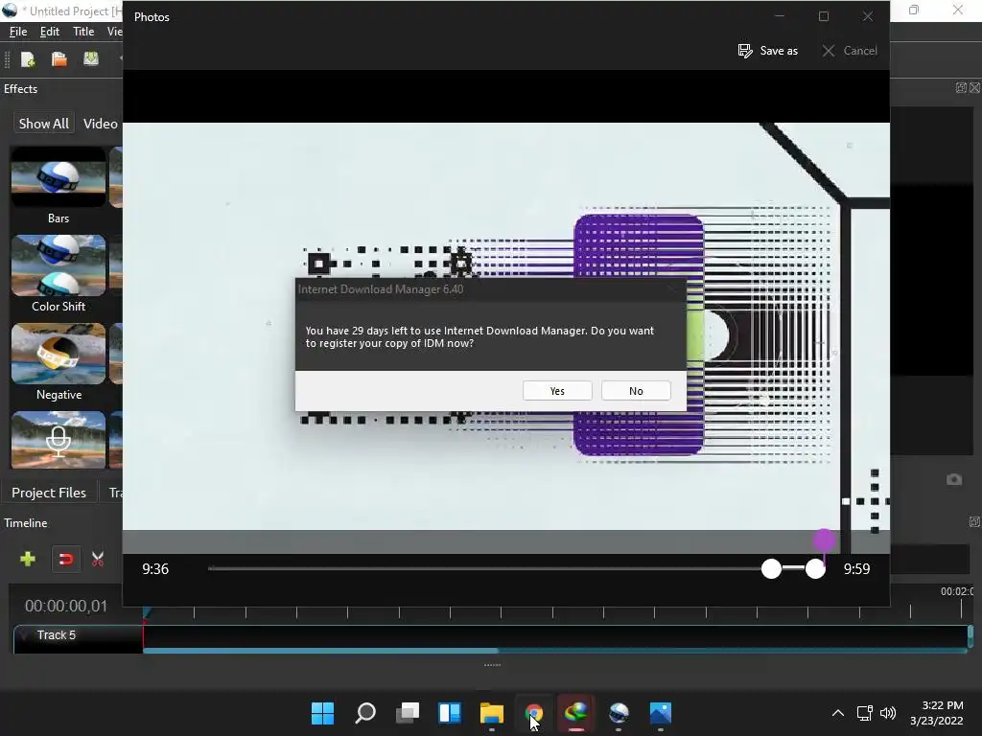Open Widgets from the taskbar
The width and height of the screenshot is (982, 736).
[x=450, y=713]
